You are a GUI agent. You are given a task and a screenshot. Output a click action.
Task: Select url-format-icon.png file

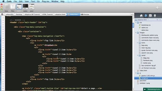click(148, 68)
